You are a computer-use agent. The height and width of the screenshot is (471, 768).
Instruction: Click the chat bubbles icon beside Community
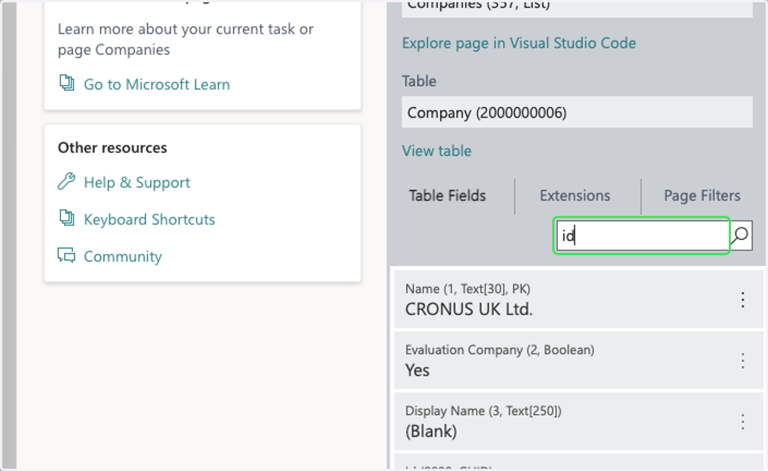coord(67,256)
